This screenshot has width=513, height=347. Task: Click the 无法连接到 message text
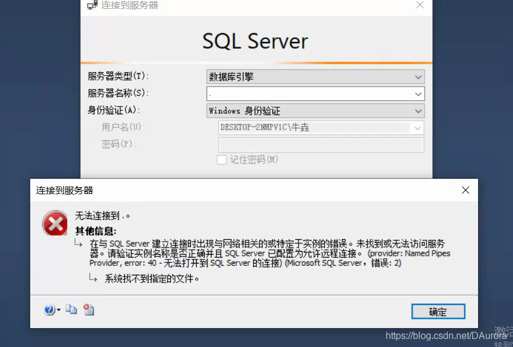coord(102,216)
